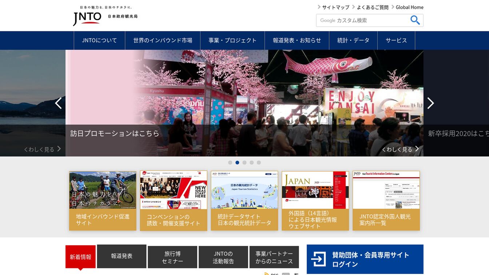This screenshot has width=489, height=275.
Task: Open サービス menu
Action: (x=396, y=40)
